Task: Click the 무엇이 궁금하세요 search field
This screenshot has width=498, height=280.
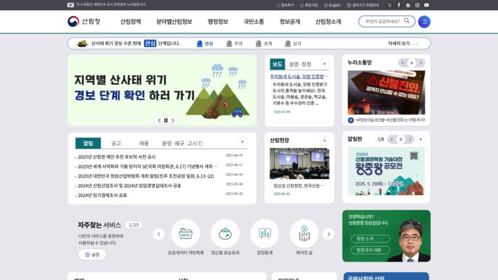Action: coord(383,21)
